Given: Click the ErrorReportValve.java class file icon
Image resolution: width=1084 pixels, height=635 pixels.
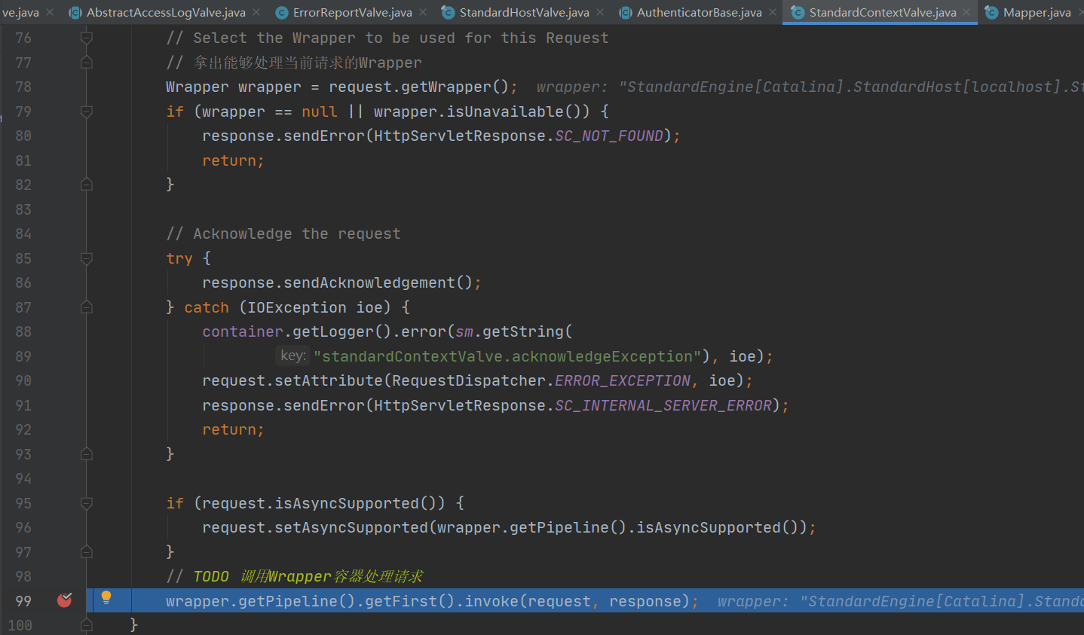Looking at the screenshot, I should (282, 12).
